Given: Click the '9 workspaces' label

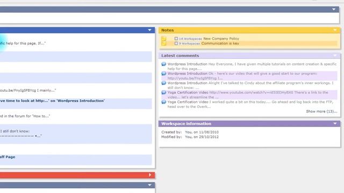Looking at the screenshot, I should (189, 43).
